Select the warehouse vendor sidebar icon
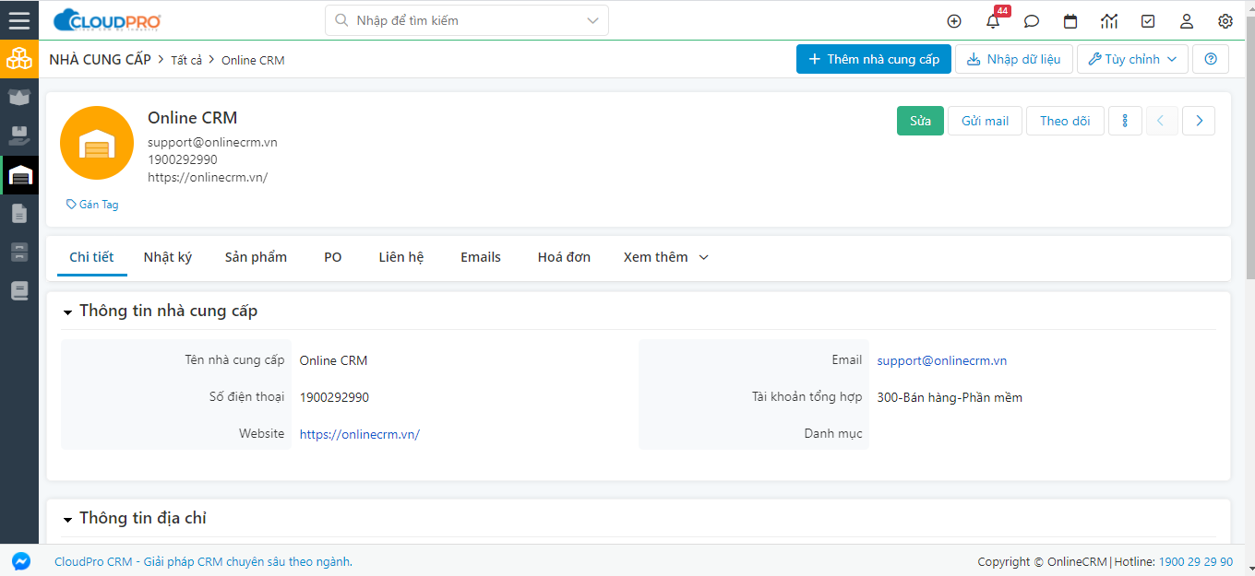Image resolution: width=1255 pixels, height=576 pixels. (x=19, y=175)
